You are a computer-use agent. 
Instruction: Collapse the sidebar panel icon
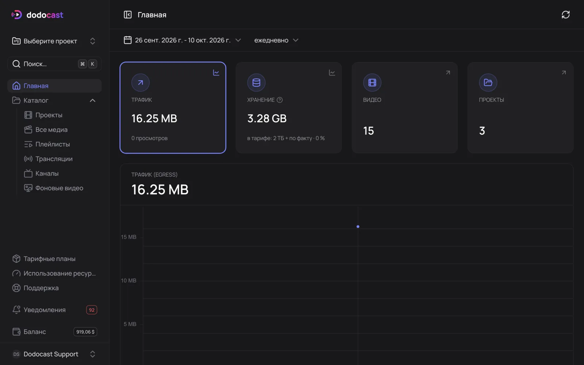(x=128, y=15)
